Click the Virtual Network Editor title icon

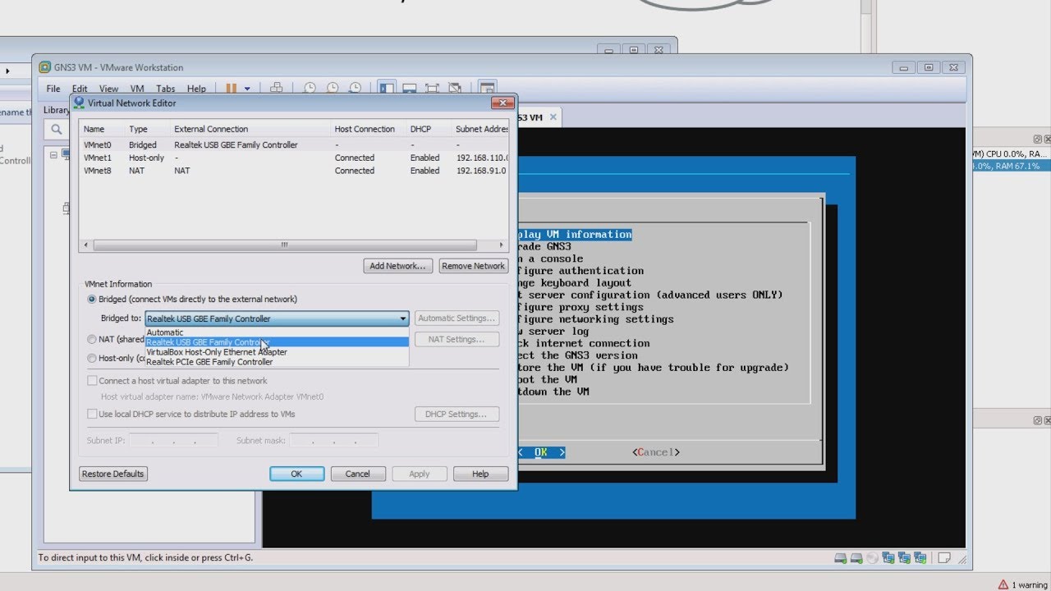[79, 103]
